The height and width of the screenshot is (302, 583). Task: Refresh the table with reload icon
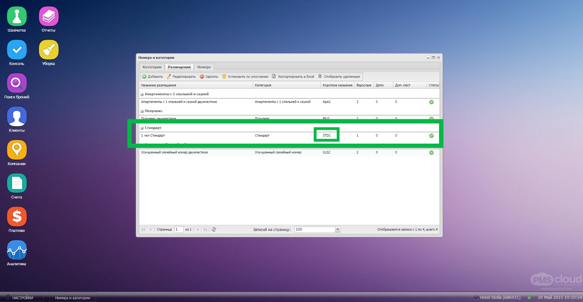(x=214, y=229)
